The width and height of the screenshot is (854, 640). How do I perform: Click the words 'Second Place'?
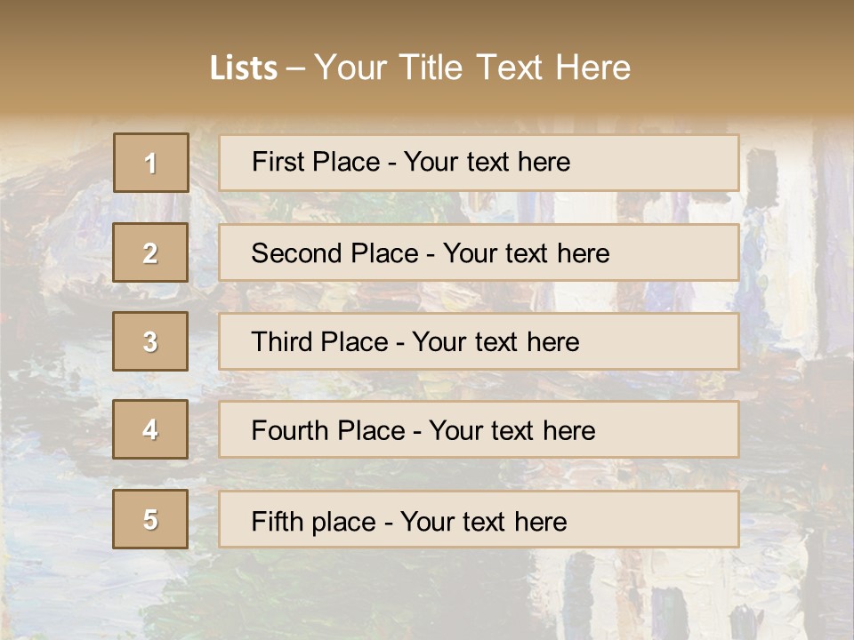click(334, 253)
